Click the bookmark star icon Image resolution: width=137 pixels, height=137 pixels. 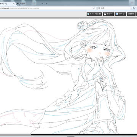(x=134, y=8)
